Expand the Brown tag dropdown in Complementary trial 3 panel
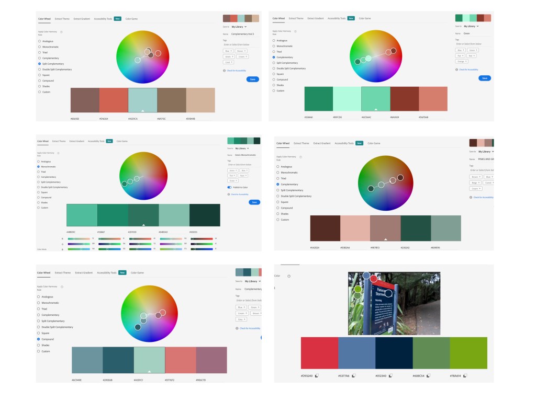 pyautogui.click(x=242, y=51)
